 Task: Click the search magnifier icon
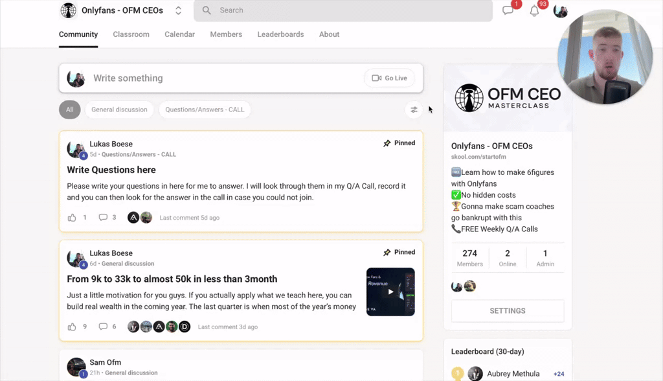click(207, 10)
